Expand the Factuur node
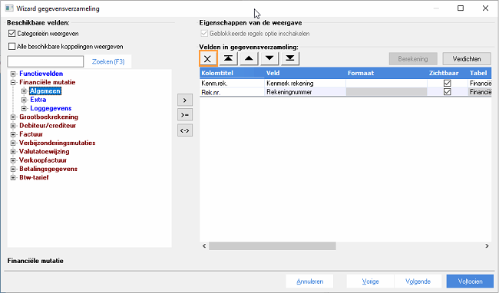499x293 pixels. coord(13,134)
